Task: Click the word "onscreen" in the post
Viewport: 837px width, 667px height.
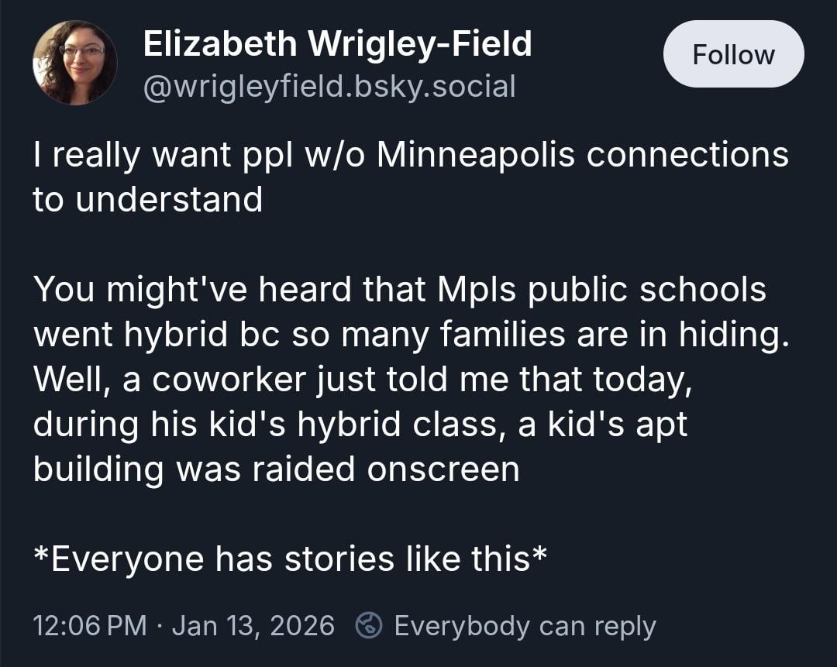Action: pos(443,469)
